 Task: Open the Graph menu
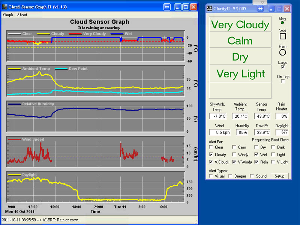coord(8,15)
